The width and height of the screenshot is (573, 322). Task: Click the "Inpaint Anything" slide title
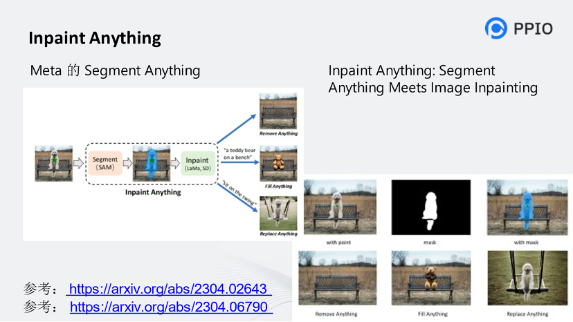(x=95, y=38)
